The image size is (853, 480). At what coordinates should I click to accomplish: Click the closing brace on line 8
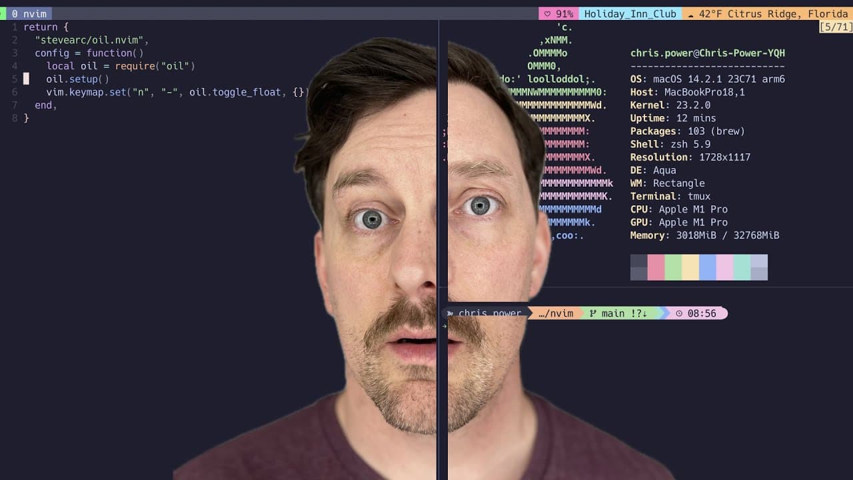27,118
